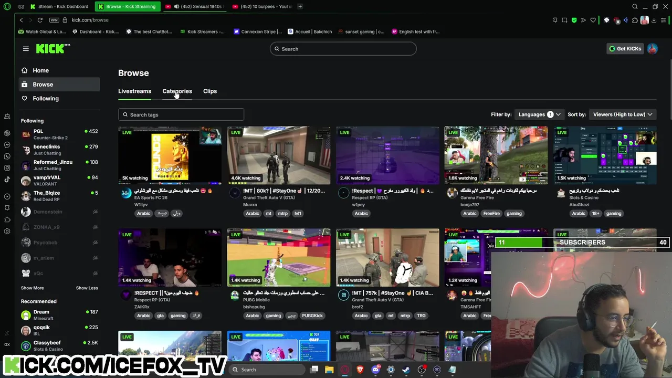Screen dimensions: 672x378
Task: Open Instagram in the Opera sidebar
Action: click(x=7, y=168)
